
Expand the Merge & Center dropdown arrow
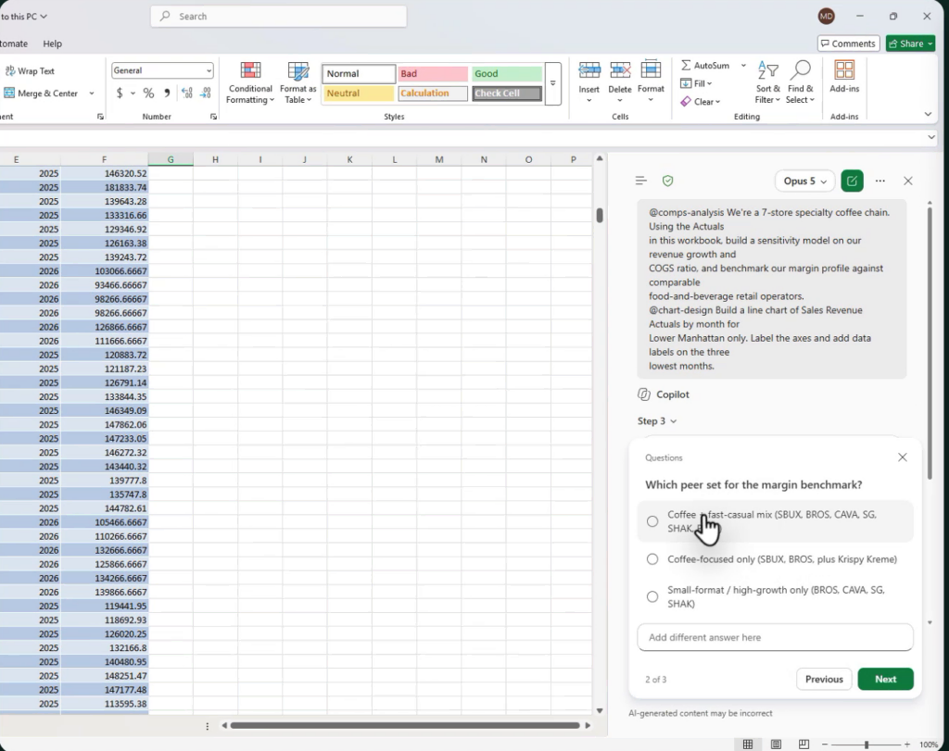click(92, 94)
